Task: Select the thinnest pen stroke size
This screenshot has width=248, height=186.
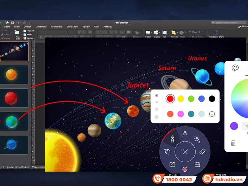Action: pos(157,95)
